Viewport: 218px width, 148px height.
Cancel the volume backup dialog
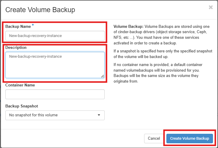coord(154,138)
